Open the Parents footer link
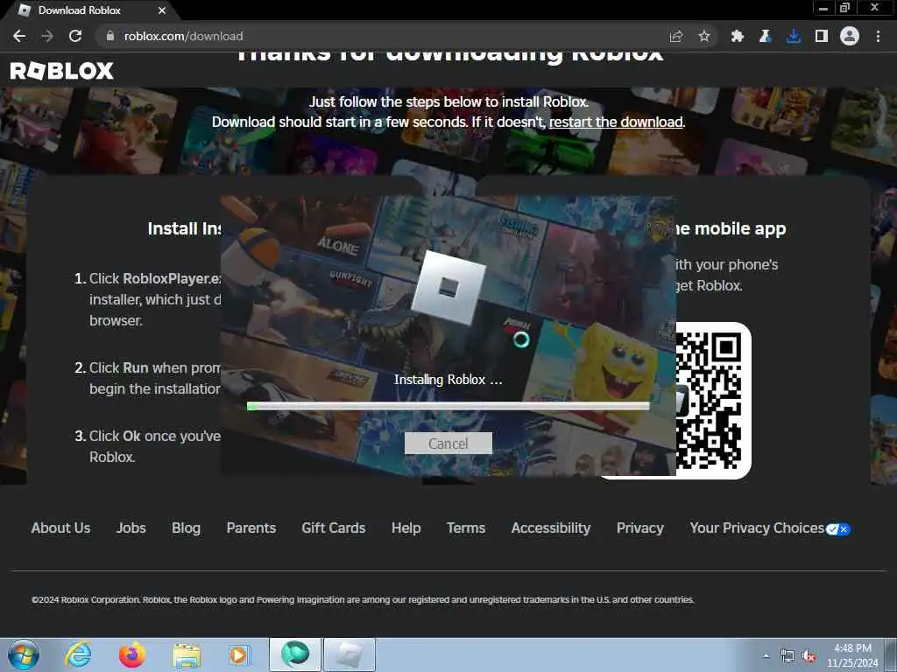 coord(251,528)
